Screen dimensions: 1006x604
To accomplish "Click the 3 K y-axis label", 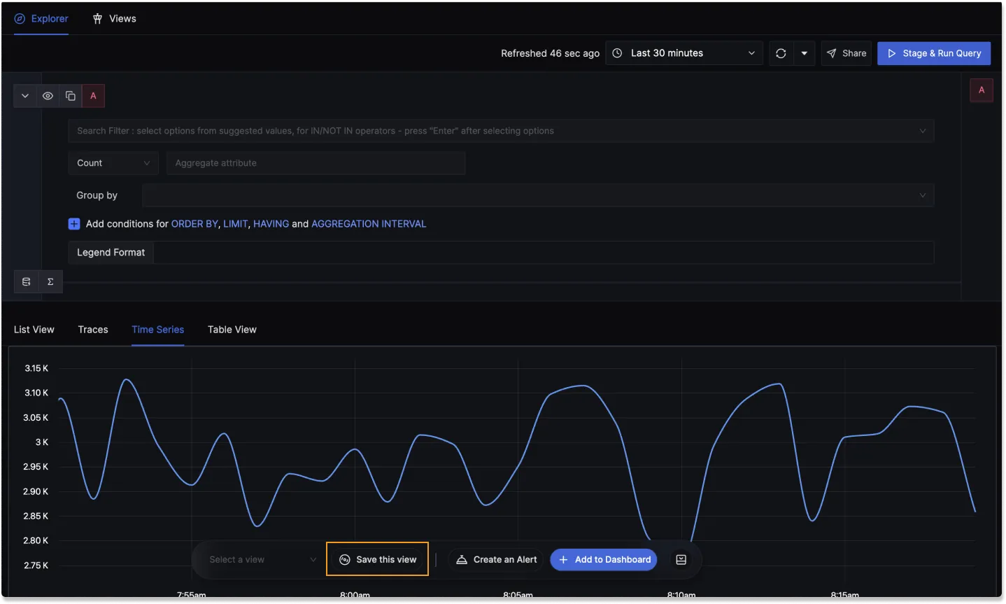I will [42, 442].
